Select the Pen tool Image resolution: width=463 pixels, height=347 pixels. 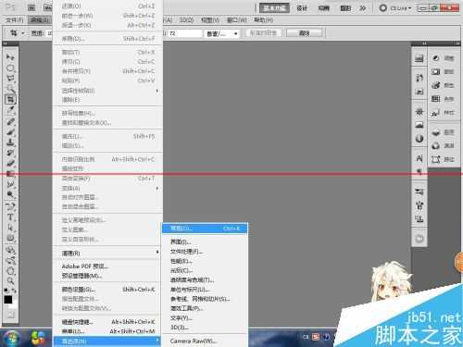coord(10,206)
